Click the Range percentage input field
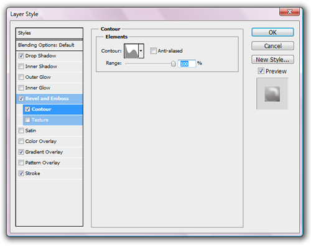This screenshot has height=246, width=311. tap(187, 63)
